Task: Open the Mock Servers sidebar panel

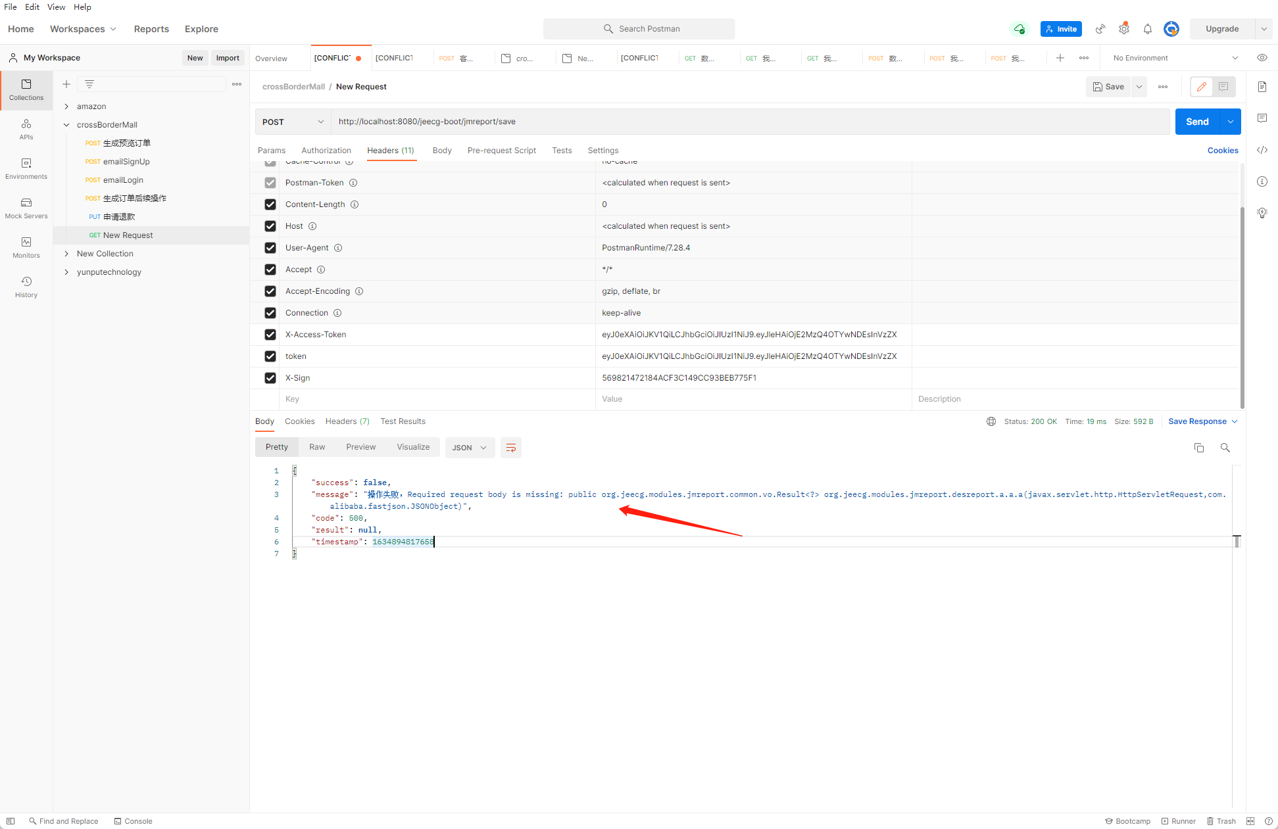Action: 26,208
